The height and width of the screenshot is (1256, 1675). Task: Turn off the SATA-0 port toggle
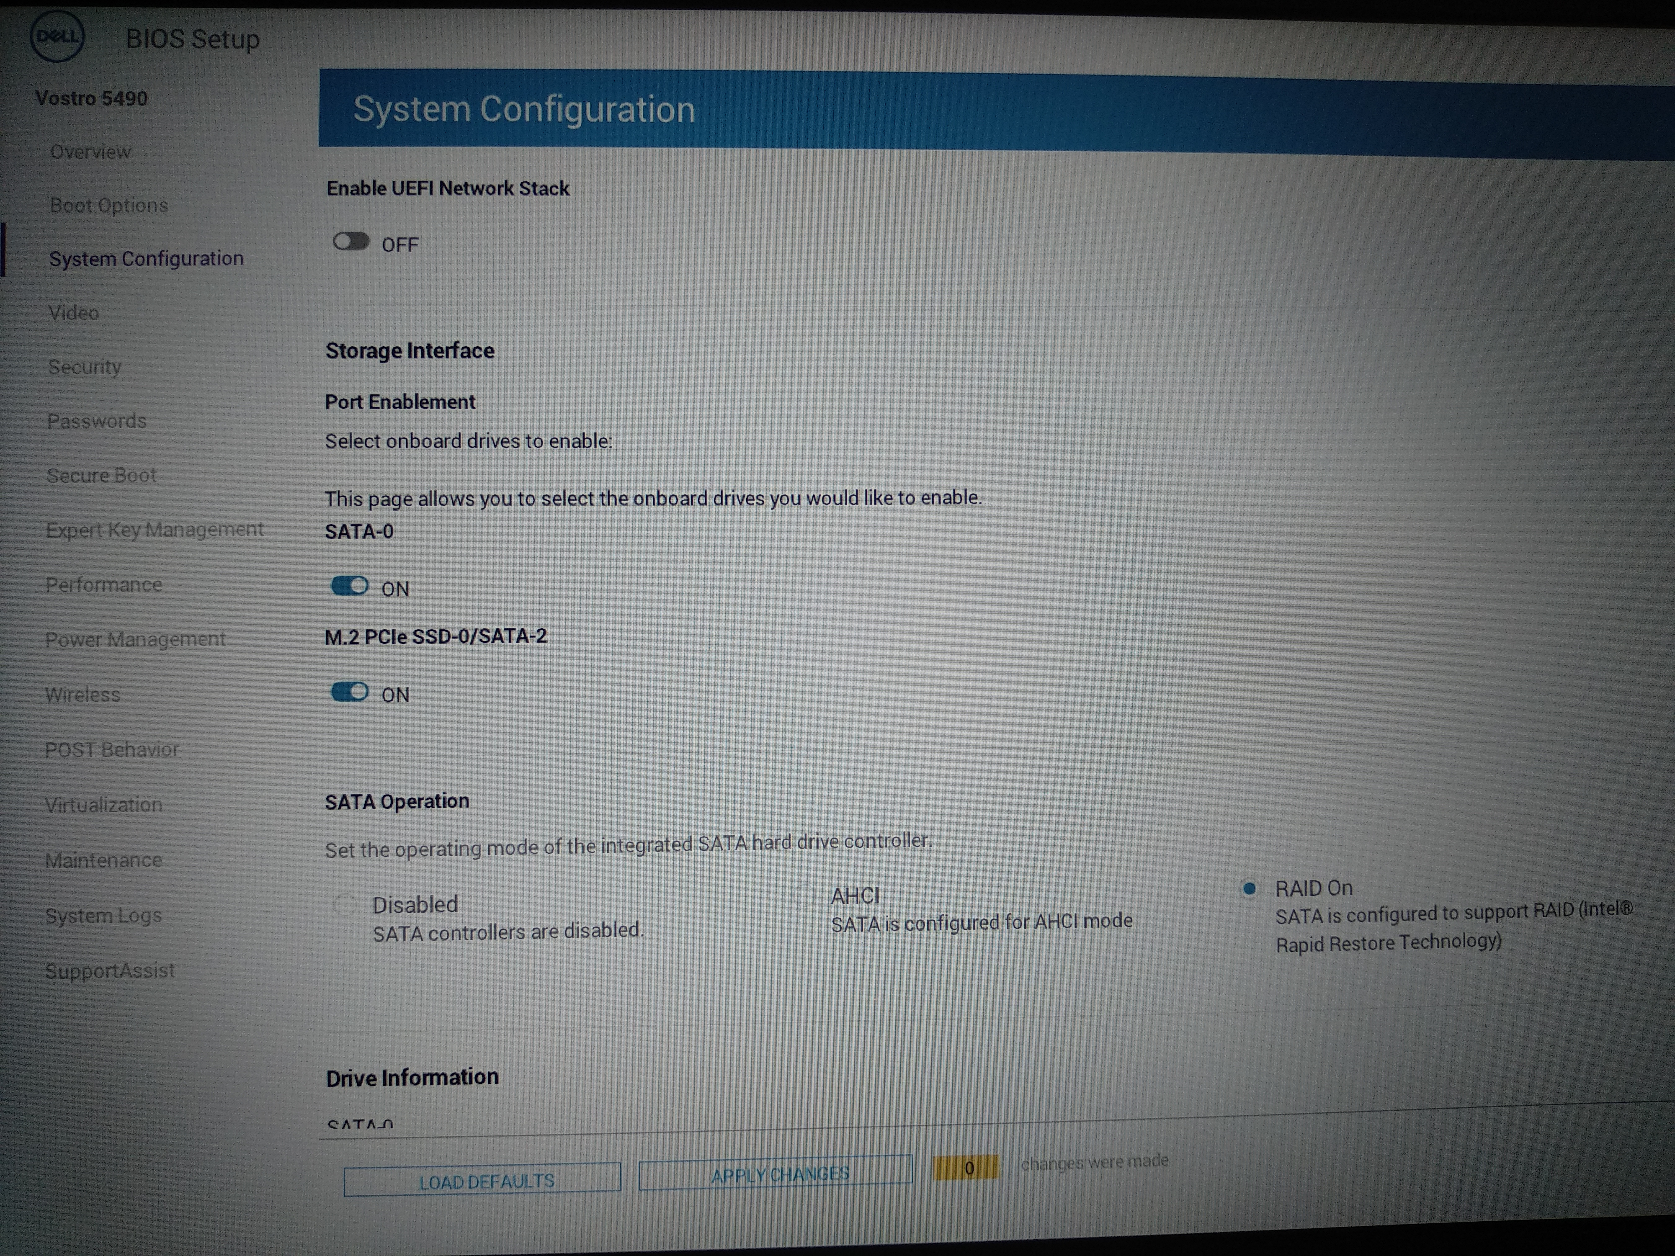click(x=350, y=586)
